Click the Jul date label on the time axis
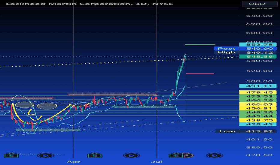Viewport: 280px width, 165px height. 157,162
